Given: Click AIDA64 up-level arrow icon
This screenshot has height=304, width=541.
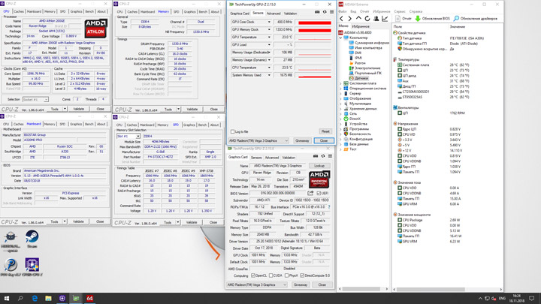Looking at the screenshot, I should point(359,18).
